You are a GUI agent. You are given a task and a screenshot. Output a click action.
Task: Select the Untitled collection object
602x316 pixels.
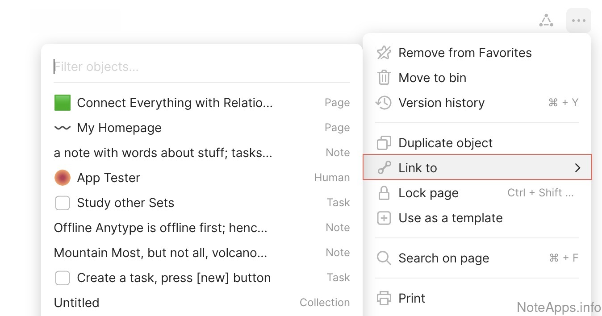(77, 303)
